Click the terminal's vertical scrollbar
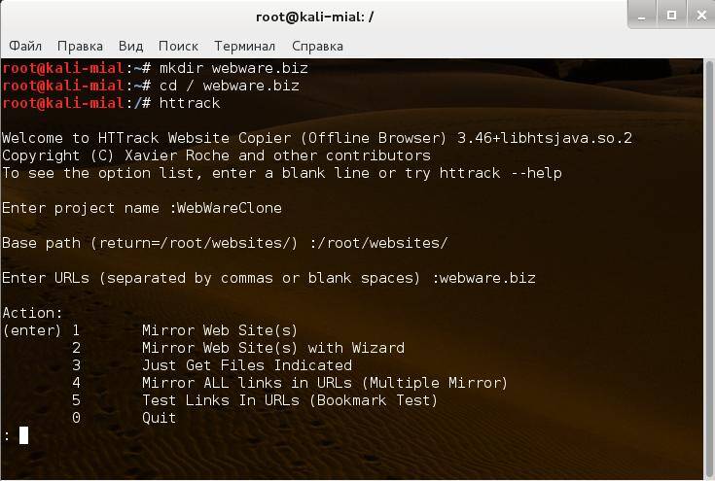 pos(708,262)
